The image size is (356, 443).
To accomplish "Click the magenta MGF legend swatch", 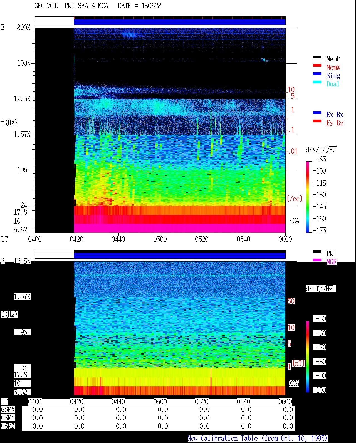I will pyautogui.click(x=317, y=260).
